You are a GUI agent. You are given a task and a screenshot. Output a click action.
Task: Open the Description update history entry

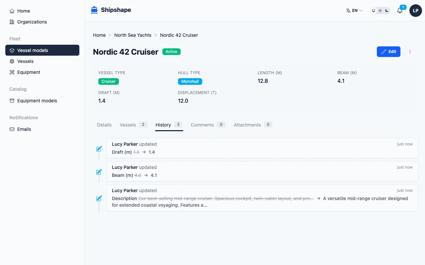262,198
